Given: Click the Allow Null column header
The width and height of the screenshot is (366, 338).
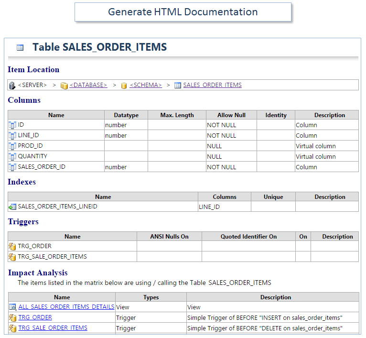Looking at the screenshot, I should pyautogui.click(x=231, y=115).
